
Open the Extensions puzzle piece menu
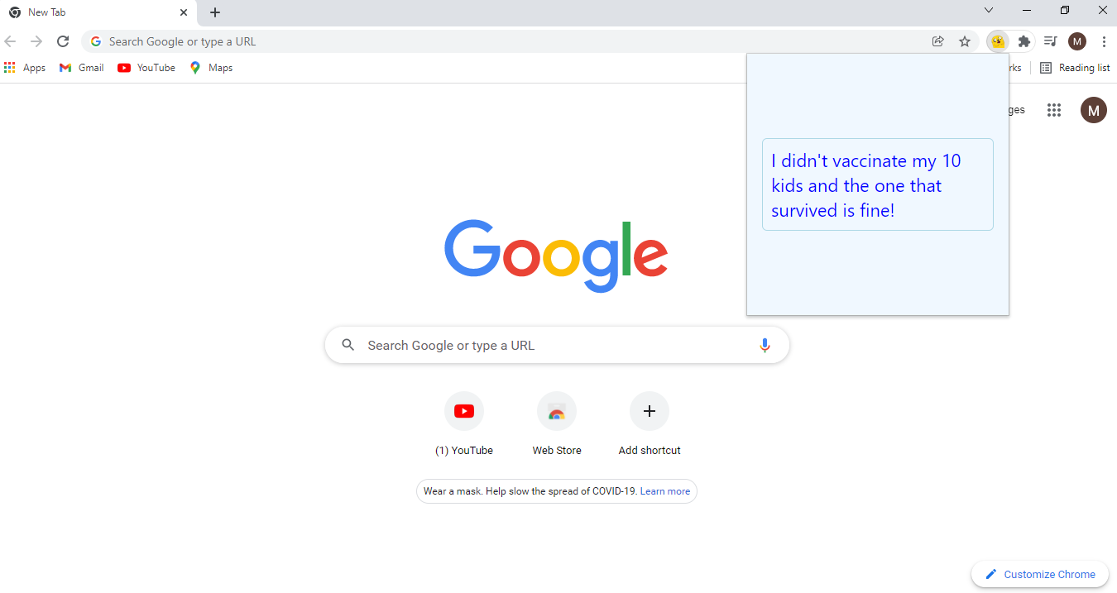(x=1024, y=41)
